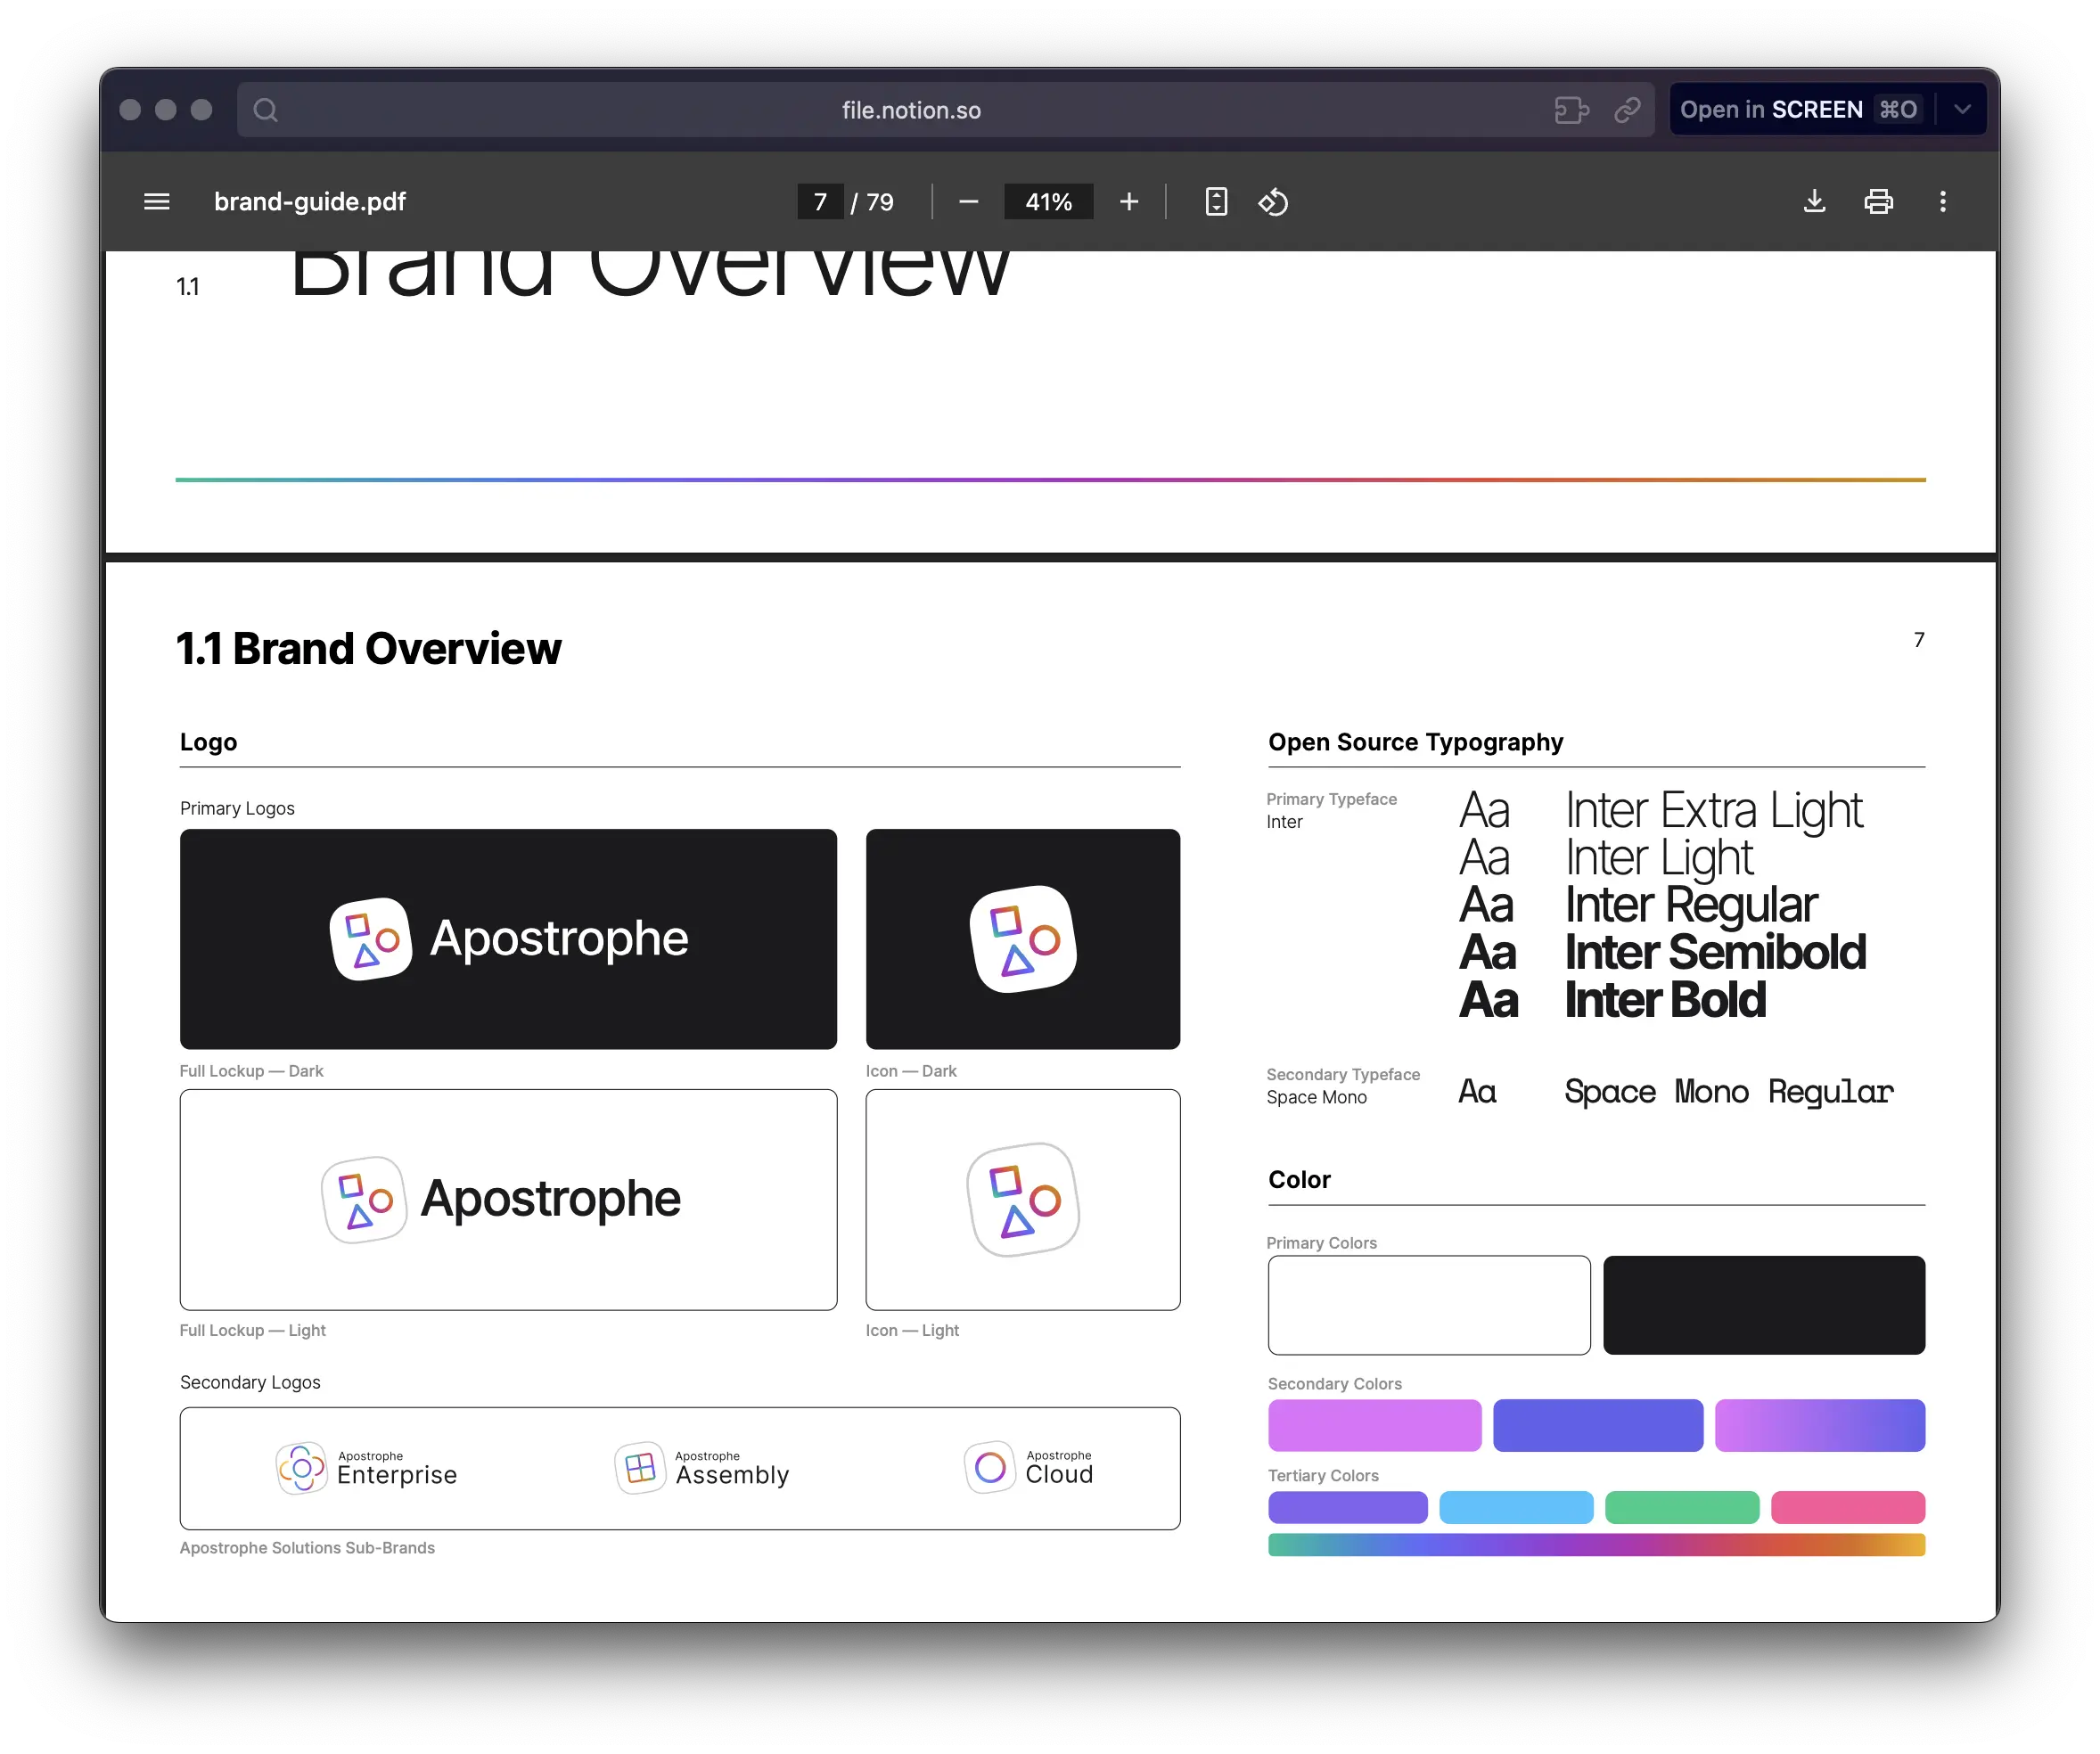
Task: Click the page number field showing 7
Action: click(820, 202)
